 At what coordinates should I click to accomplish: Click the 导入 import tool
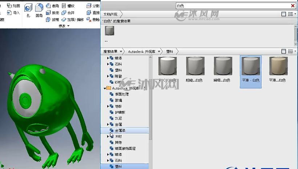click(x=13, y=13)
